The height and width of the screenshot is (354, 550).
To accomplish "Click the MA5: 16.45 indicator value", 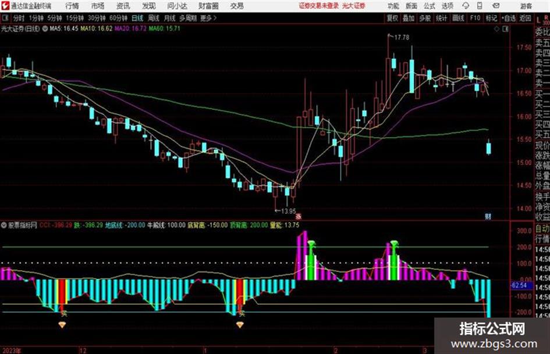I will 64,28.
